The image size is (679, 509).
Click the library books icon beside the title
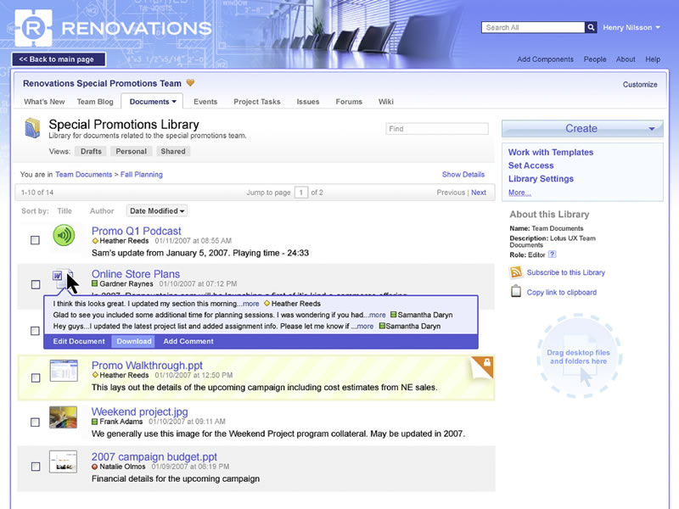[32, 128]
